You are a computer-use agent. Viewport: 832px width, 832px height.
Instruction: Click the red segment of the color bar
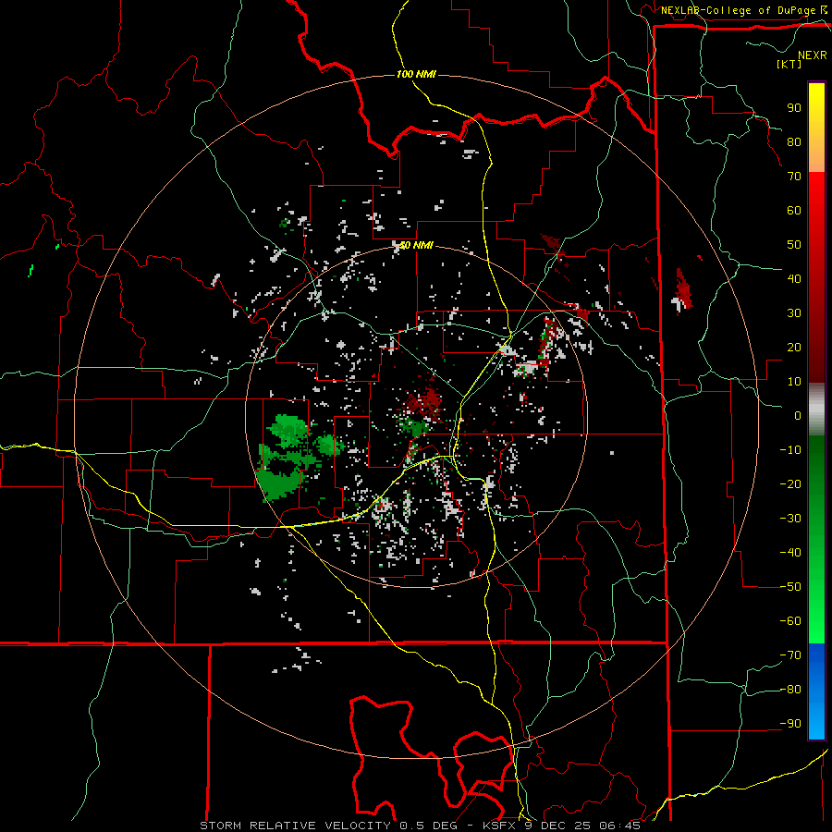point(816,277)
